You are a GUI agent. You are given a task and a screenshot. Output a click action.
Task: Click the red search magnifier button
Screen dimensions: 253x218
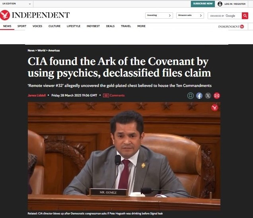click(245, 16)
